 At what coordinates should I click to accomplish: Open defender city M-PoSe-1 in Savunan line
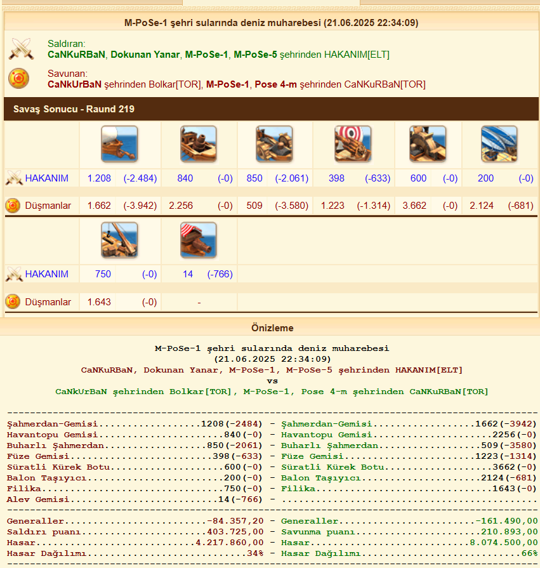[x=228, y=84]
